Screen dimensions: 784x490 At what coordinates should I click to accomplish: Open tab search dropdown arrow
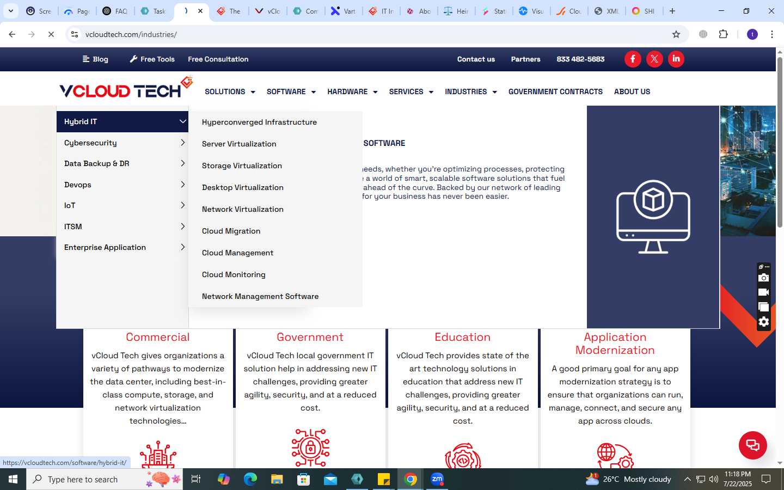[10, 11]
